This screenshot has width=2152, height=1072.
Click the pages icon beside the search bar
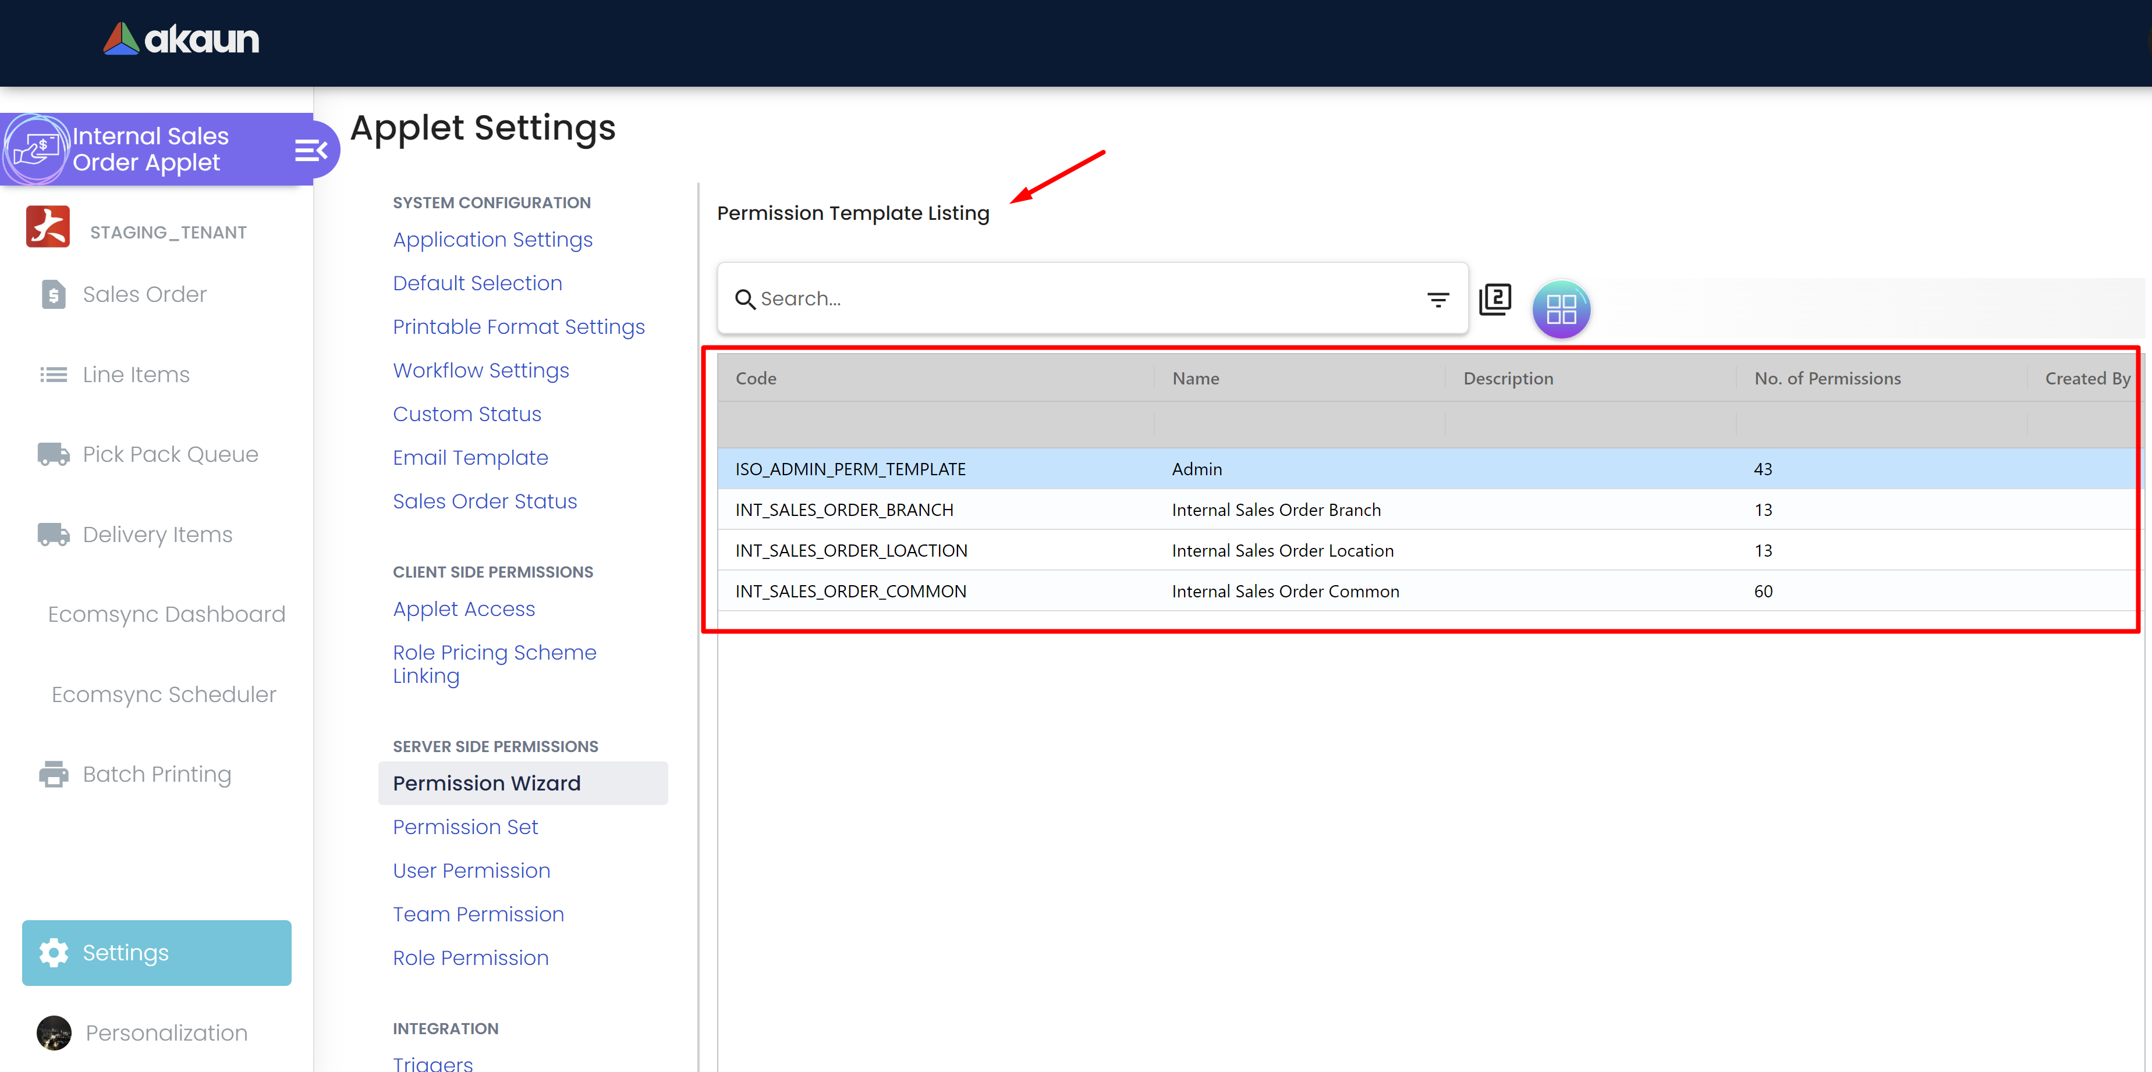tap(1495, 299)
